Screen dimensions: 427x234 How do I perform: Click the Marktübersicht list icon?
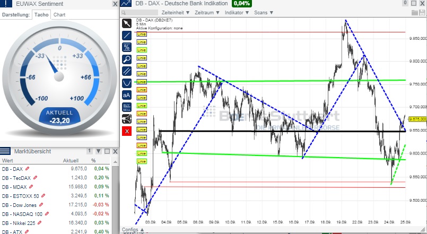5,151
